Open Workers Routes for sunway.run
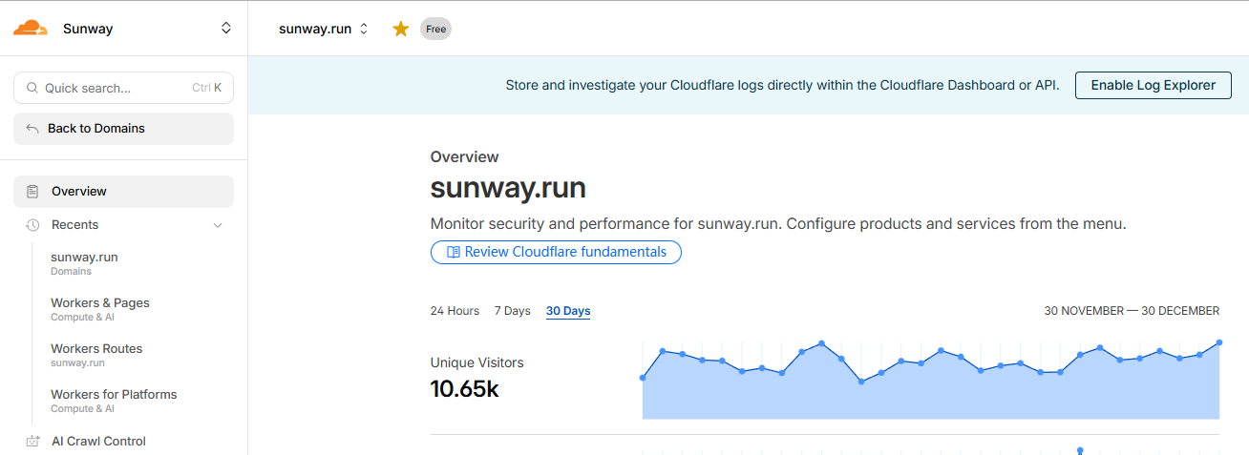The image size is (1249, 455). point(96,349)
